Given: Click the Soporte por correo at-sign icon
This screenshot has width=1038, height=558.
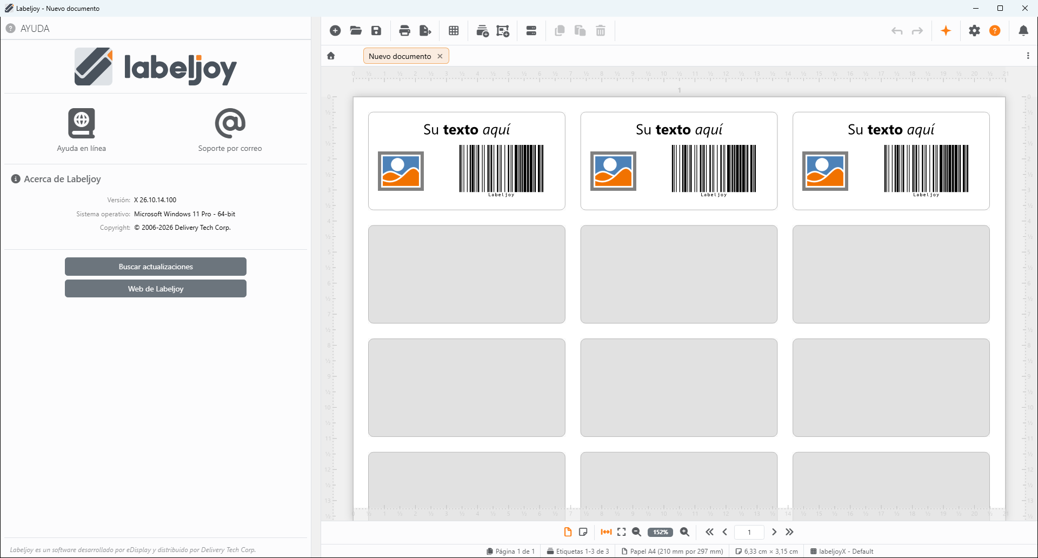Looking at the screenshot, I should click(230, 123).
